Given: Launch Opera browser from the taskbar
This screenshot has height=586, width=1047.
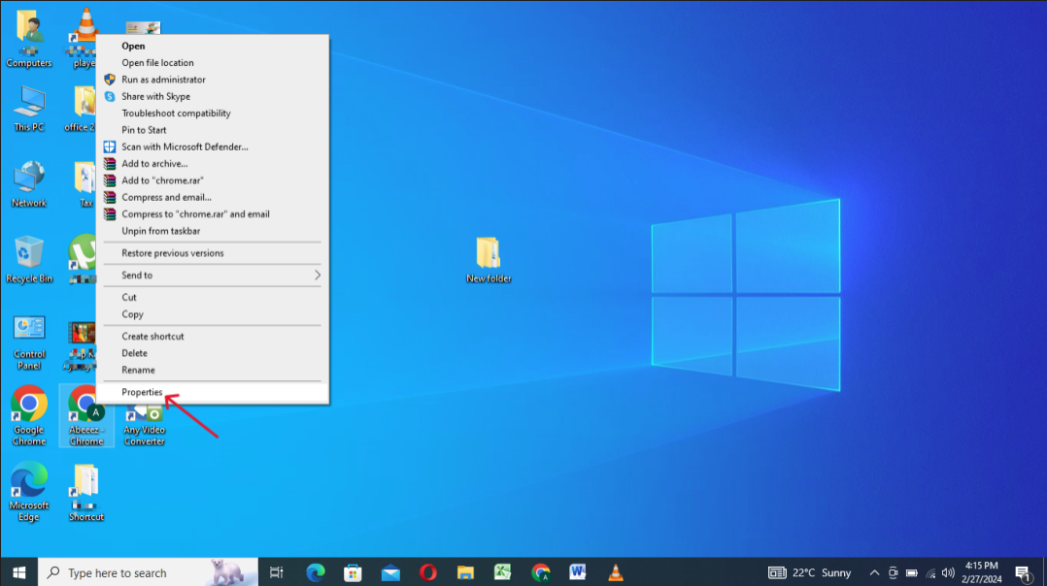Looking at the screenshot, I should (427, 572).
